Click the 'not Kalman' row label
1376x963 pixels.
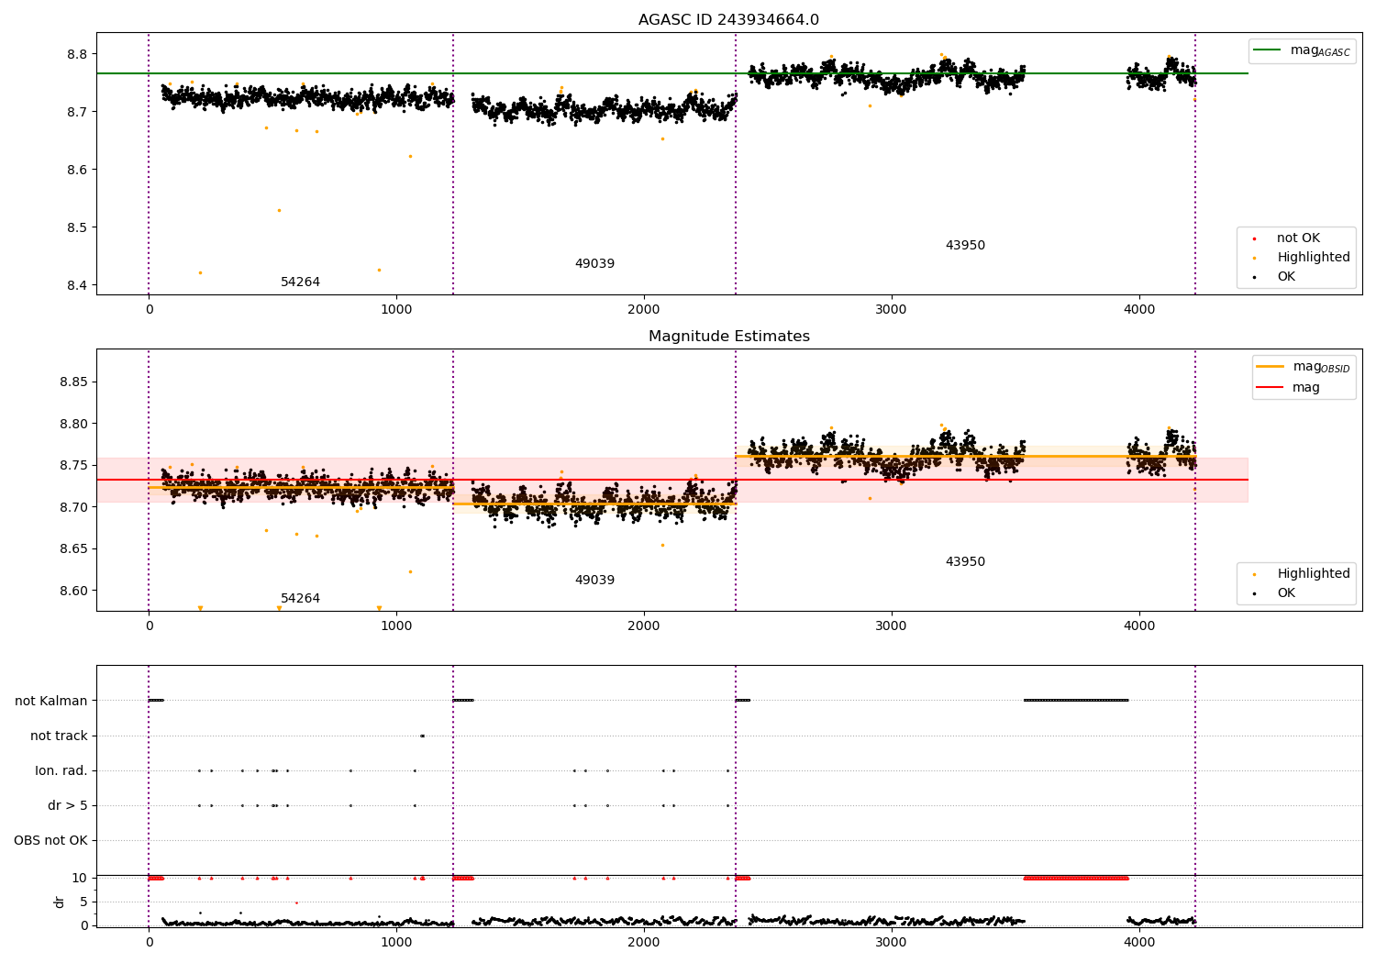pyautogui.click(x=51, y=702)
